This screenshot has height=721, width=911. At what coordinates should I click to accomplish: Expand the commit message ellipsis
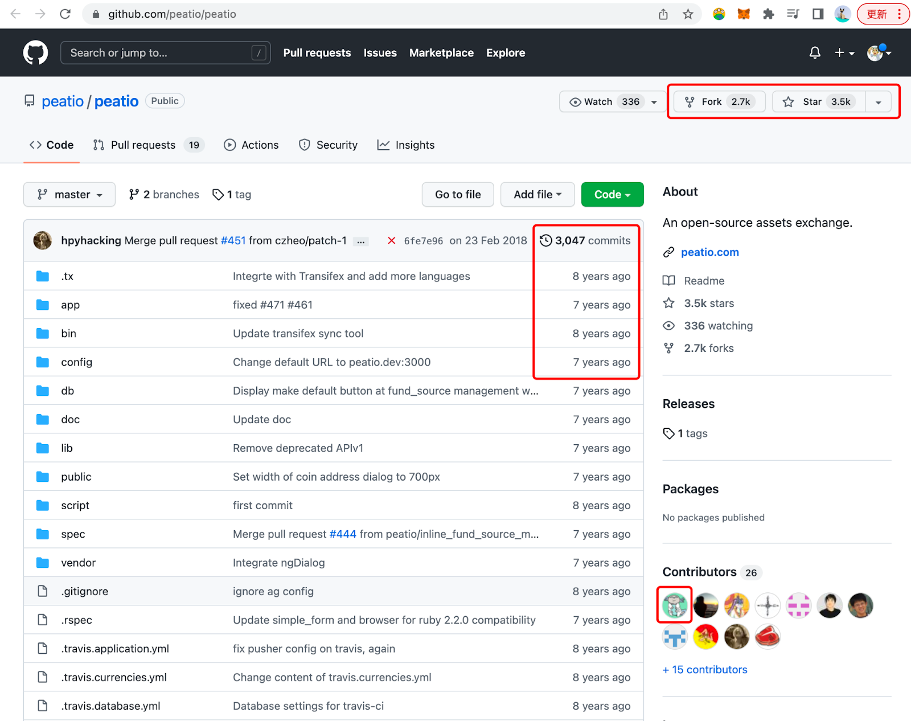point(361,241)
